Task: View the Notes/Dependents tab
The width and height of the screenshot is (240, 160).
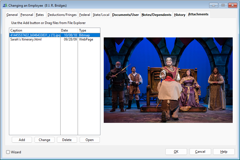Action: click(x=156, y=15)
